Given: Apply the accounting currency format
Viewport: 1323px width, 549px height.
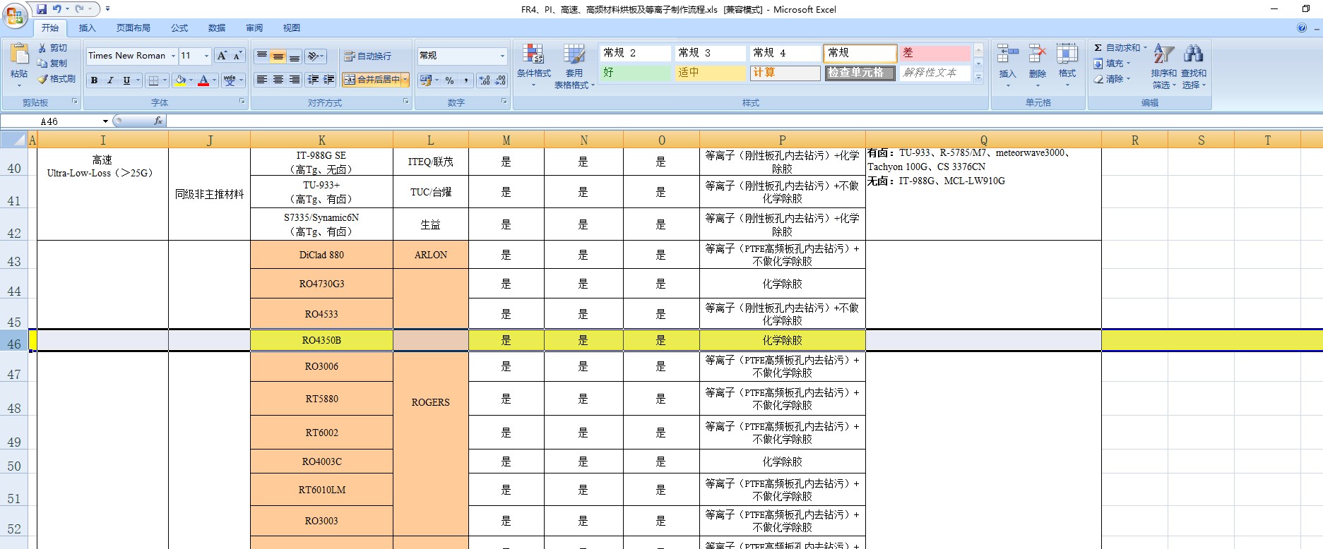Looking at the screenshot, I should tap(425, 80).
